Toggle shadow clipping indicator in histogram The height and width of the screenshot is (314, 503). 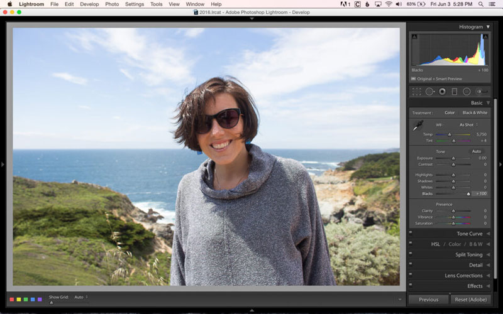414,36
